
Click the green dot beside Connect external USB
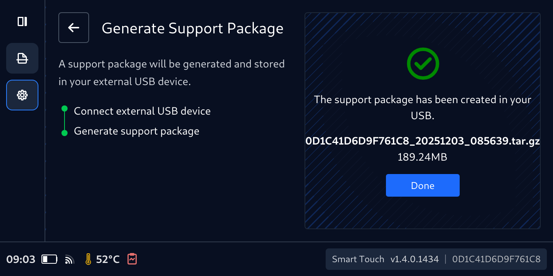65,109
